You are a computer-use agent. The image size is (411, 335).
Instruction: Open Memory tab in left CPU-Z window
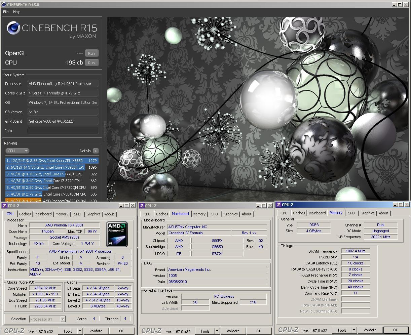(x=62, y=214)
